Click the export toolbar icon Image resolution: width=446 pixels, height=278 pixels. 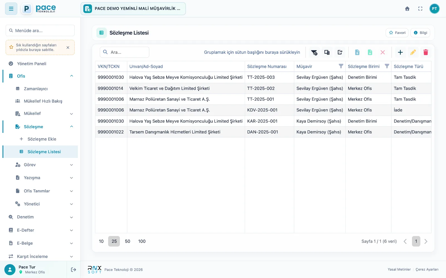pyautogui.click(x=340, y=52)
